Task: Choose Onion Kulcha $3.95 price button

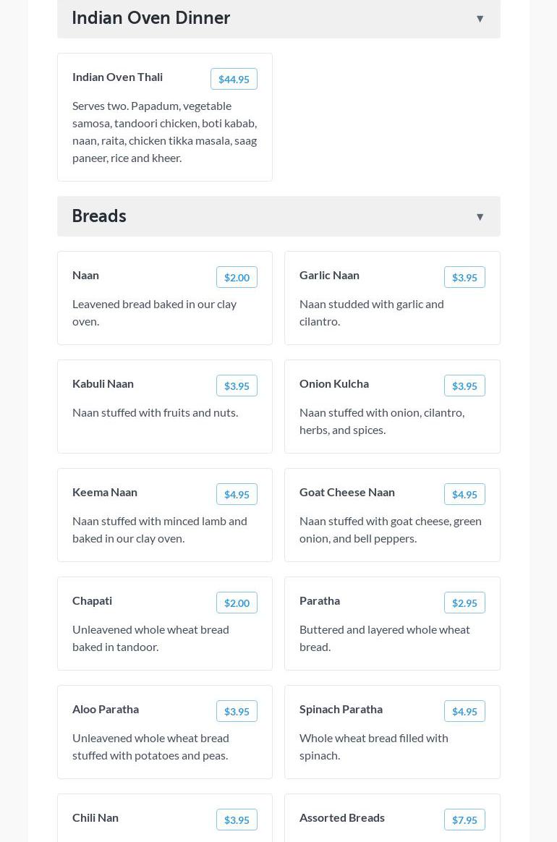Action: [464, 386]
